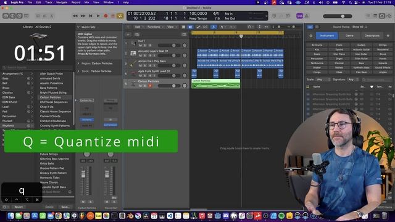Open the Edit menu in tracks area
395x222 pixels.
click(138, 27)
